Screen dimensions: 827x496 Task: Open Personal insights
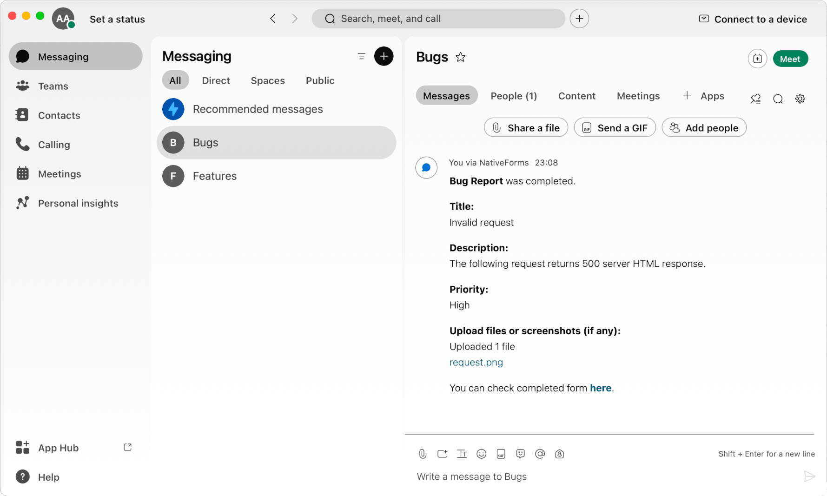[67, 203]
